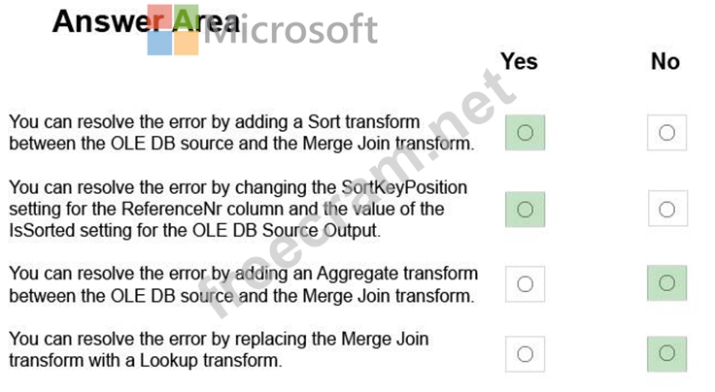Screen dimensions: 715x392
Task: Pick Yes for replacing with Lookup transform
Action: pyautogui.click(x=525, y=354)
